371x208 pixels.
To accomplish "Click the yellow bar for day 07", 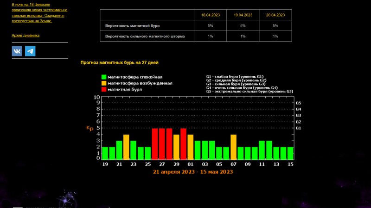I will coord(234,147).
